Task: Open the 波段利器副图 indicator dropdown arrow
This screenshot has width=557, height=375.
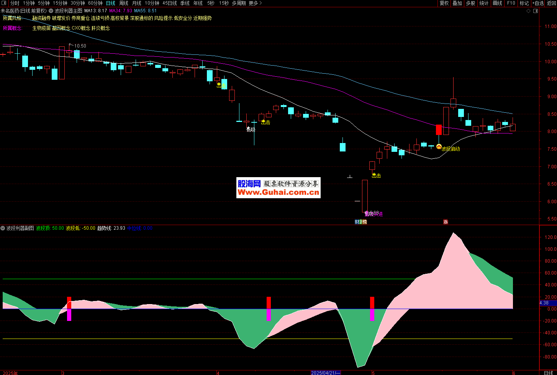Action: pos(3,228)
